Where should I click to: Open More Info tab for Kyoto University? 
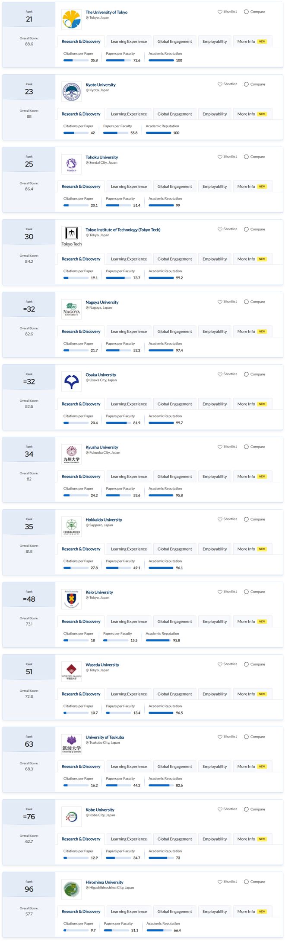tap(252, 114)
